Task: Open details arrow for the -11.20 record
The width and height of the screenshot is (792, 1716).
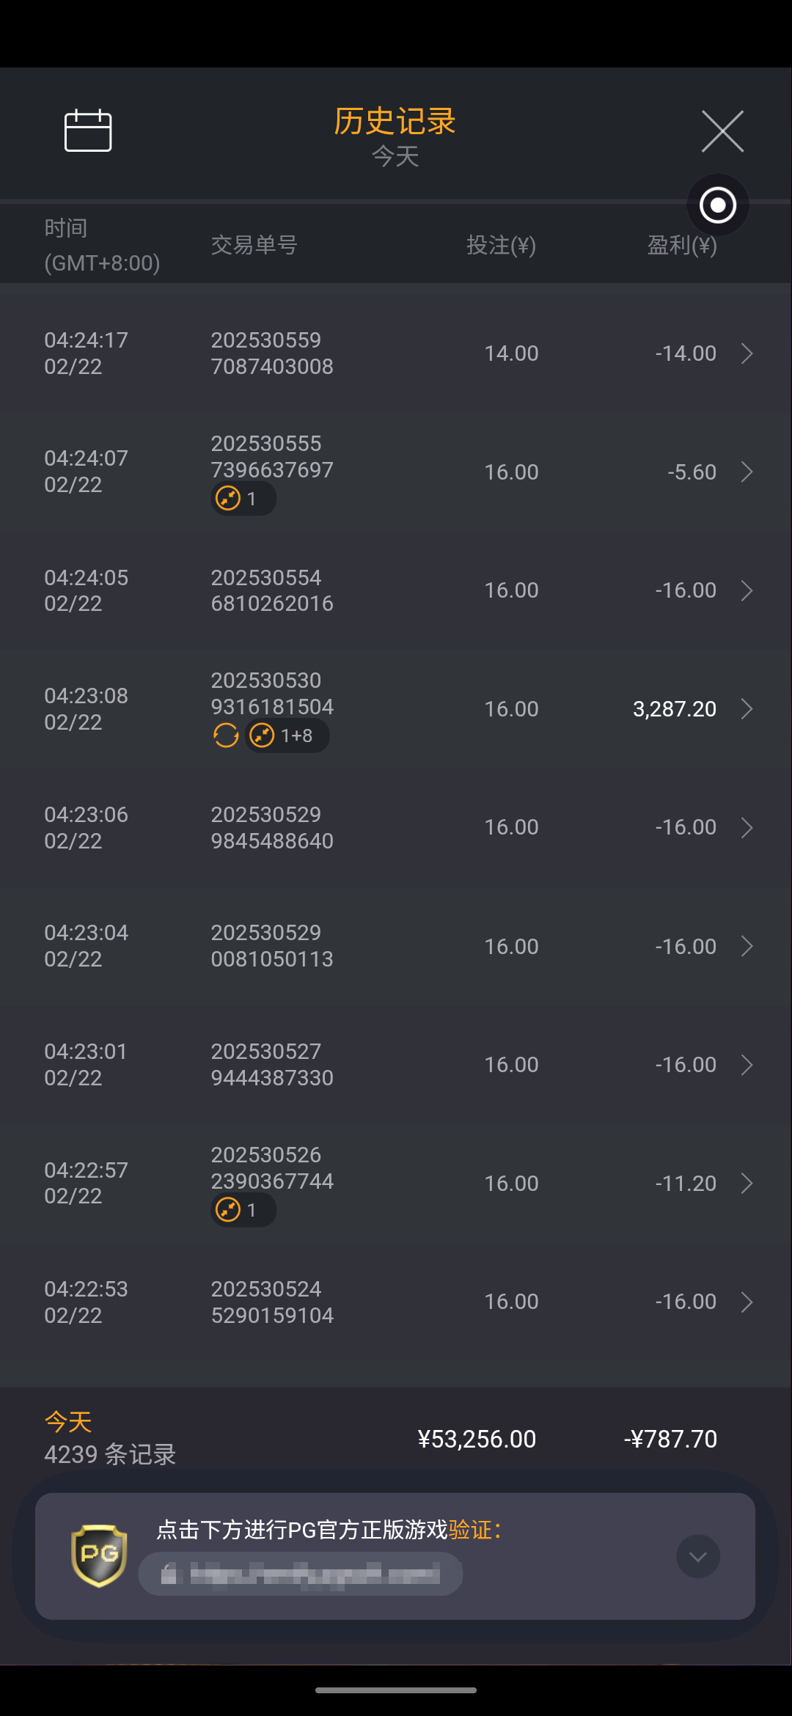Action: tap(747, 1184)
